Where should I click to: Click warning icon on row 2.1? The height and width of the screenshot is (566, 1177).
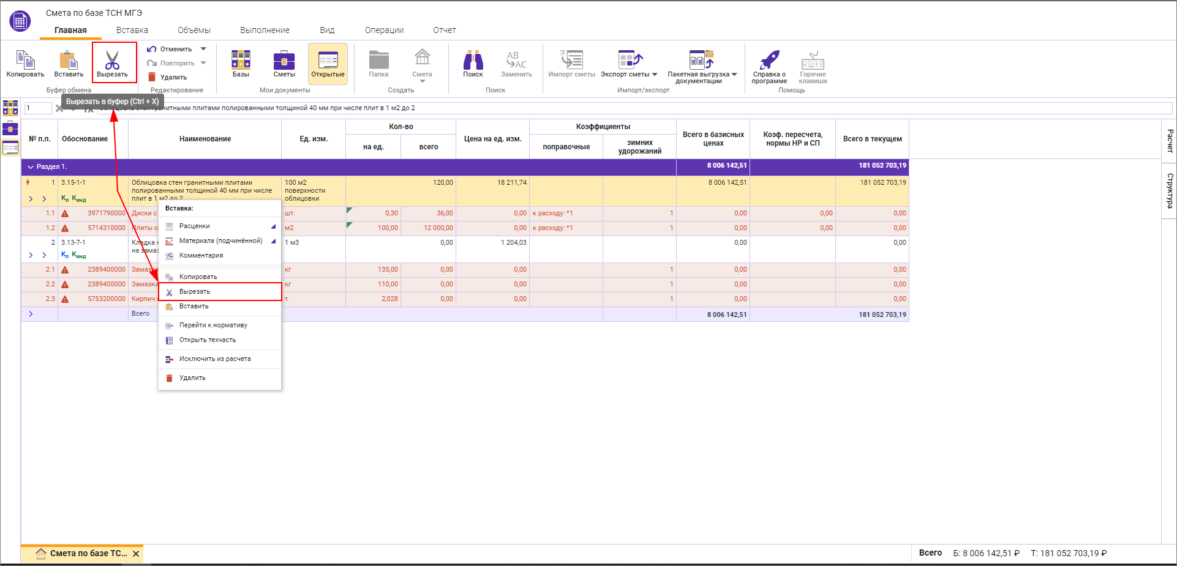(65, 270)
